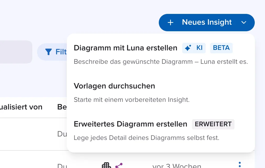The height and width of the screenshot is (168, 265).
Task: Click the purple share icon
Action: (x=119, y=166)
